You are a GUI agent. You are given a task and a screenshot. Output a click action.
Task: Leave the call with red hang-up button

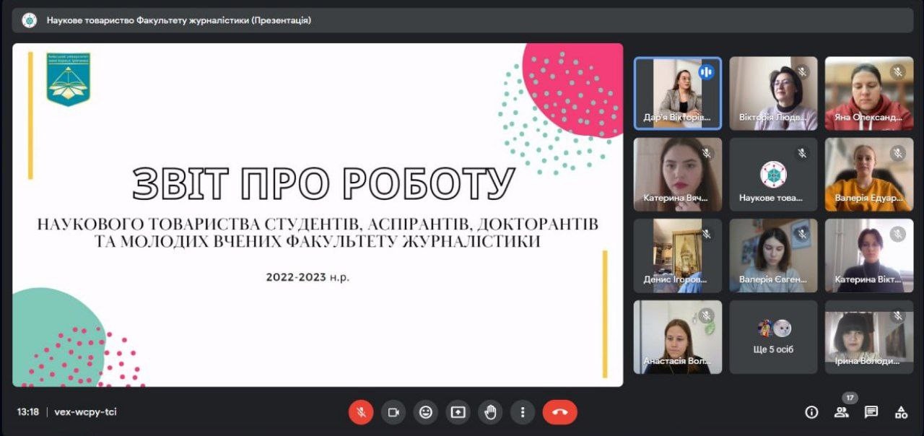pyautogui.click(x=559, y=412)
